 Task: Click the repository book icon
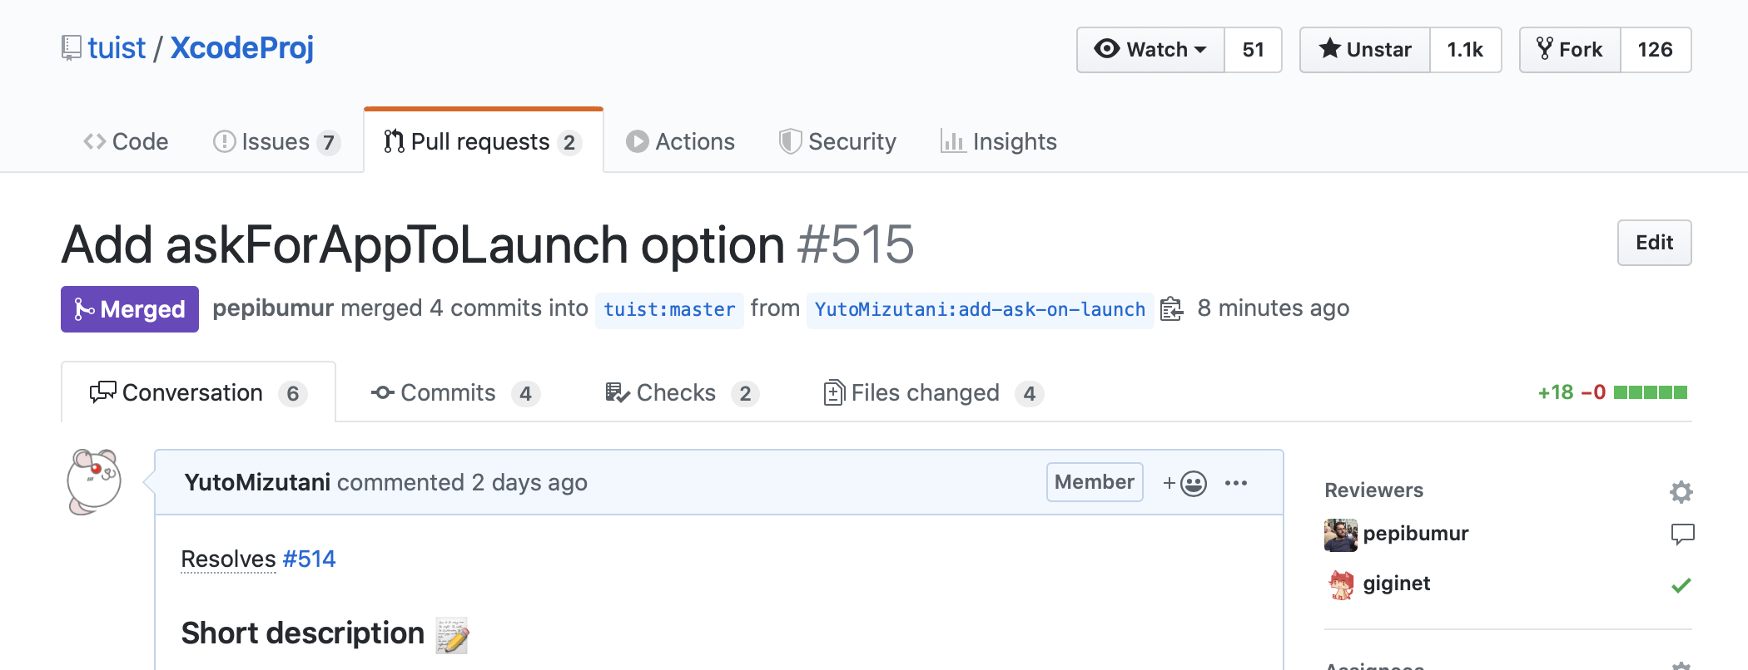pyautogui.click(x=72, y=48)
